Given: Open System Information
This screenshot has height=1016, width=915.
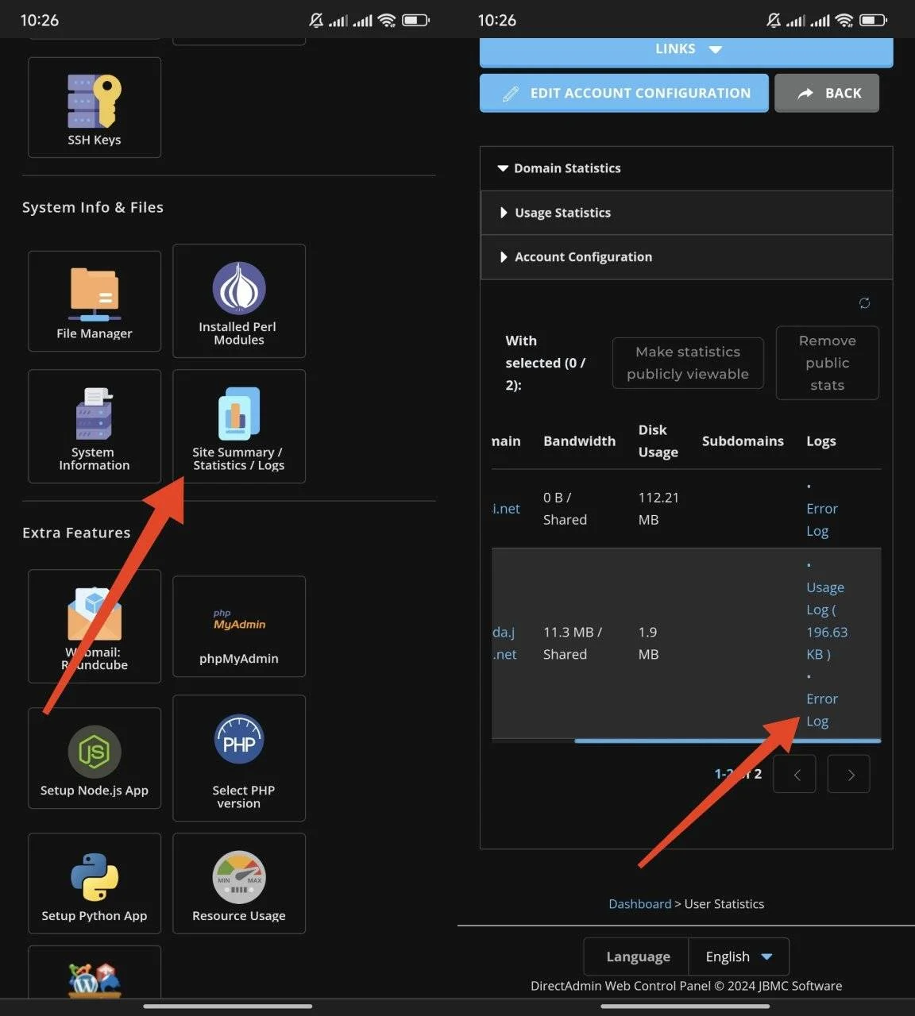Looking at the screenshot, I should (95, 426).
